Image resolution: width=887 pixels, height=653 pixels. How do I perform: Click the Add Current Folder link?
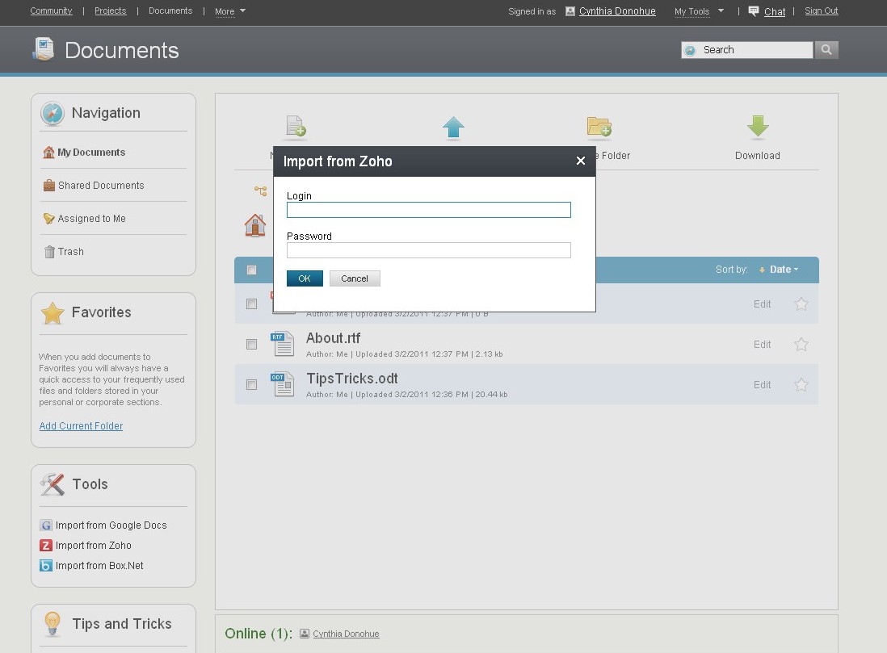pyautogui.click(x=81, y=426)
